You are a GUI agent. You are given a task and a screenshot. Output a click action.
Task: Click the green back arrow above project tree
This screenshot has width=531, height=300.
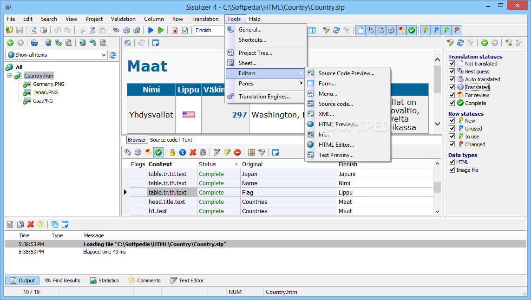[x=10, y=43]
